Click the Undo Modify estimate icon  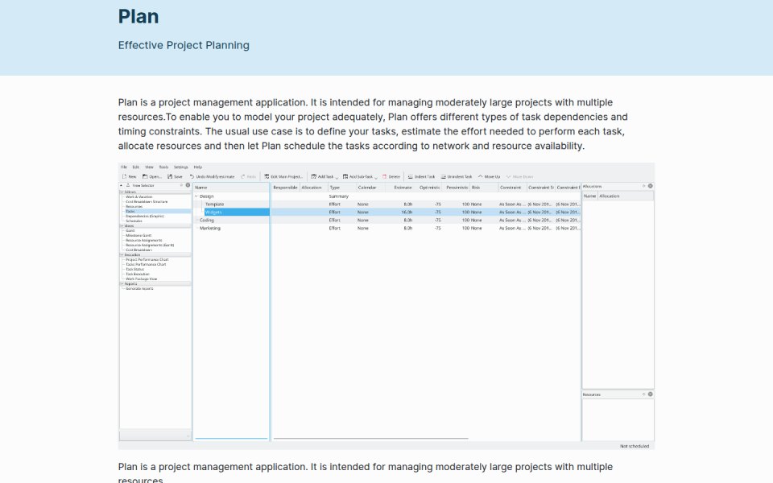[x=192, y=176]
